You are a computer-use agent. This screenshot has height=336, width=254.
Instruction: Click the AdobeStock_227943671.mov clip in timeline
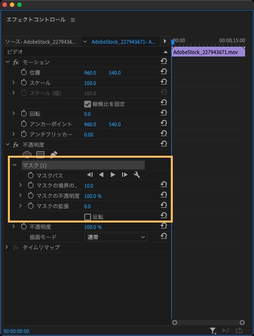pos(208,52)
